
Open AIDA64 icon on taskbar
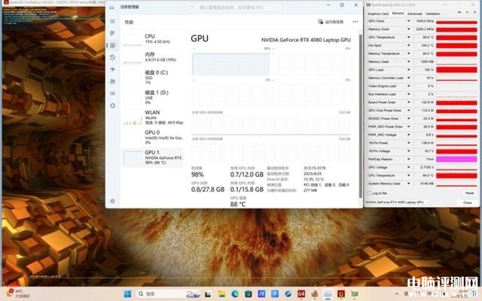tap(301, 294)
